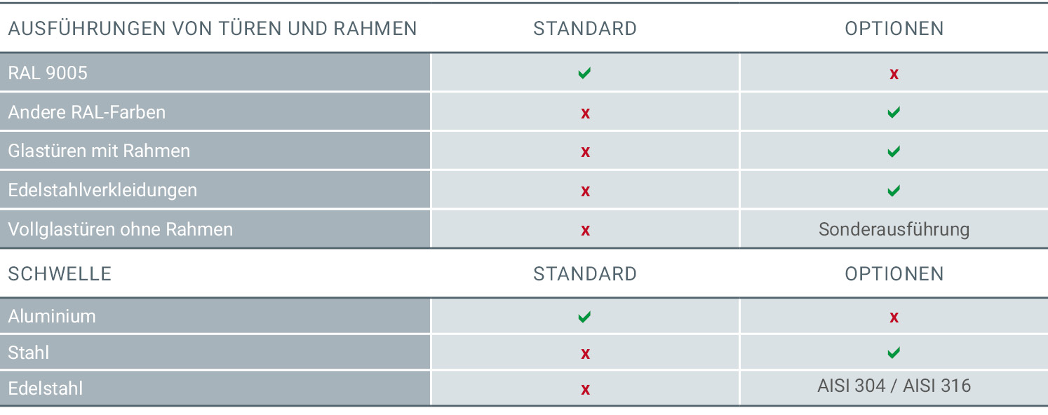Image resolution: width=1048 pixels, height=415 pixels.
Task: Click Ausführungen von Türen und Rahmen header
Action: pos(213,29)
